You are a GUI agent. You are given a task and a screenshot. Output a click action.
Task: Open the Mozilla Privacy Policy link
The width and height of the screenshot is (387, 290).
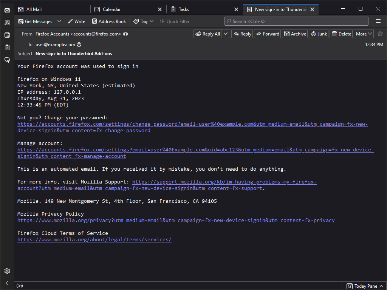[x=176, y=220]
